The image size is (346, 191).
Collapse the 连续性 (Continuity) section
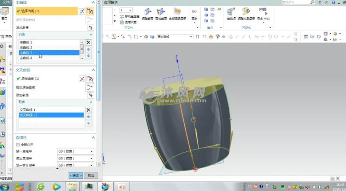93,137
